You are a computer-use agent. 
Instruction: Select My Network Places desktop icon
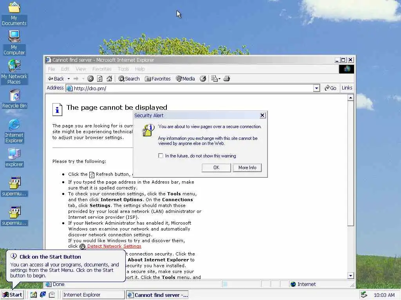point(14,72)
